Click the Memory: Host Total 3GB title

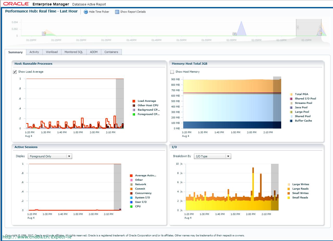click(190, 64)
